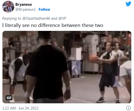Open the @VP mention link
The height and width of the screenshot is (111, 134).
(62, 18)
